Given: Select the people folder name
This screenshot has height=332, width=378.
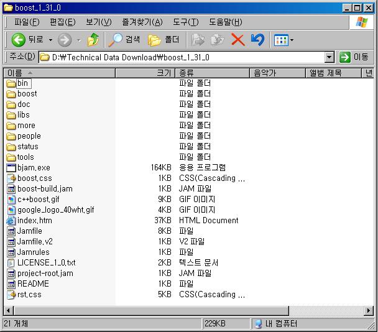Looking at the screenshot, I should 29,136.
